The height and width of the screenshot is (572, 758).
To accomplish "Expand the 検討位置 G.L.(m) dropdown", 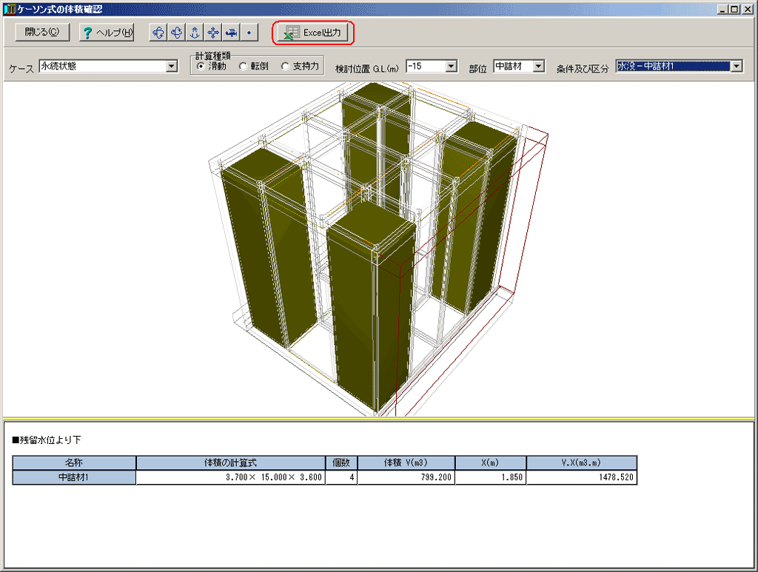I will tap(452, 67).
